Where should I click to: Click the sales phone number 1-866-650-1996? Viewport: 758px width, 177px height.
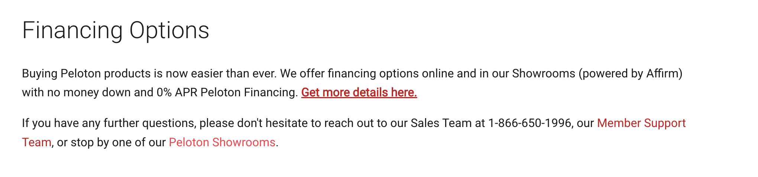(x=529, y=123)
